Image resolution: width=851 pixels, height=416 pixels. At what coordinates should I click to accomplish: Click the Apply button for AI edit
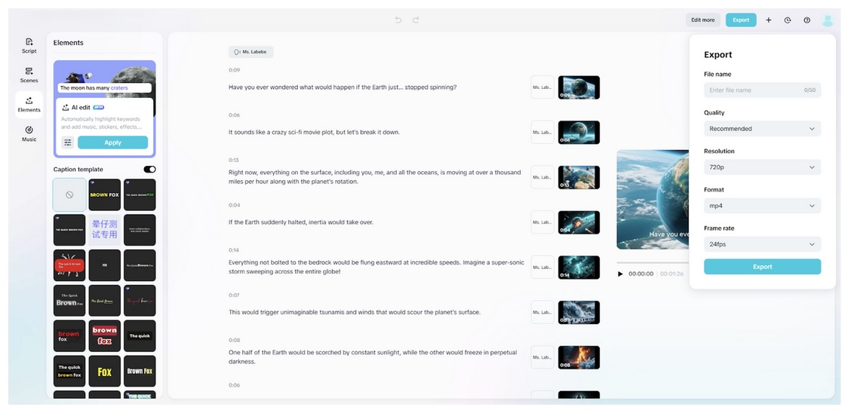[x=112, y=142]
